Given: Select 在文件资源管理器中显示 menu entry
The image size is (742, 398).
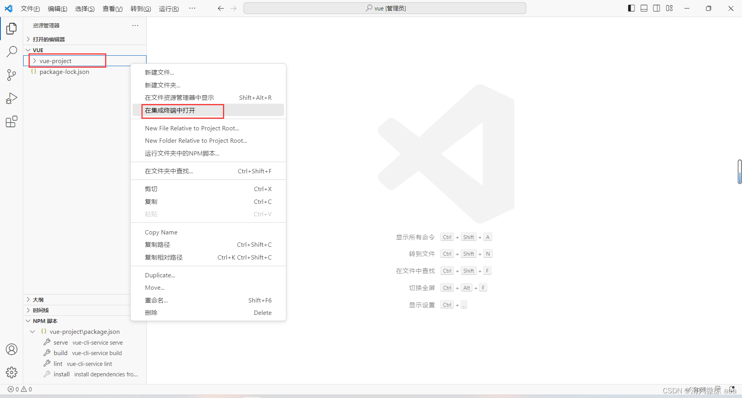Looking at the screenshot, I should click(208, 97).
